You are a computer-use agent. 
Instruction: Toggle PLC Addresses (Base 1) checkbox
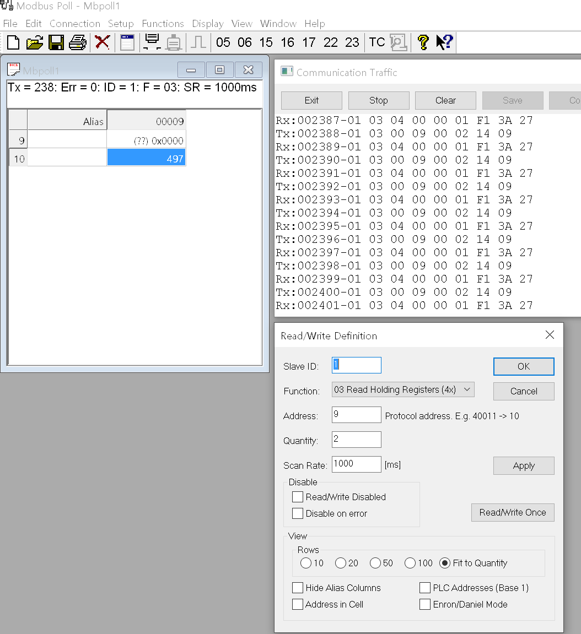click(x=425, y=588)
